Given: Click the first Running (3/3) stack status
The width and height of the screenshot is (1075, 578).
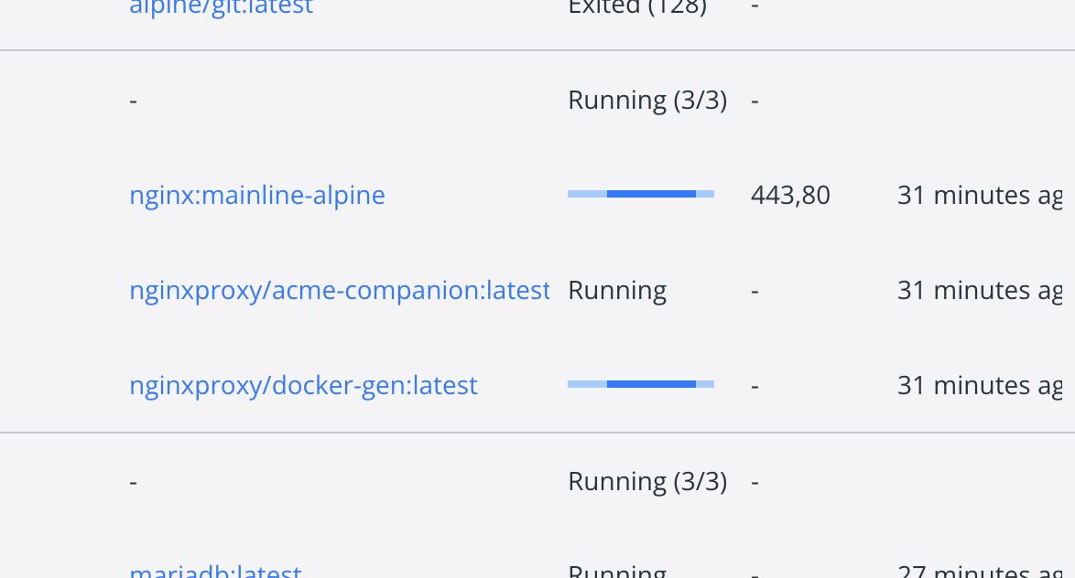Looking at the screenshot, I should pyautogui.click(x=647, y=100).
